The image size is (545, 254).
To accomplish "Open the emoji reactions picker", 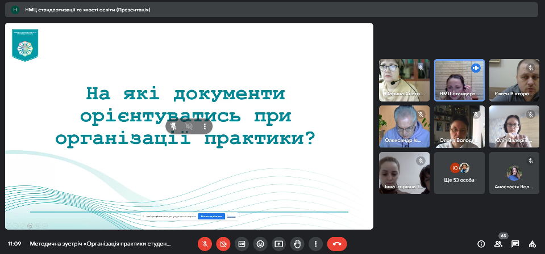I will pos(260,244).
